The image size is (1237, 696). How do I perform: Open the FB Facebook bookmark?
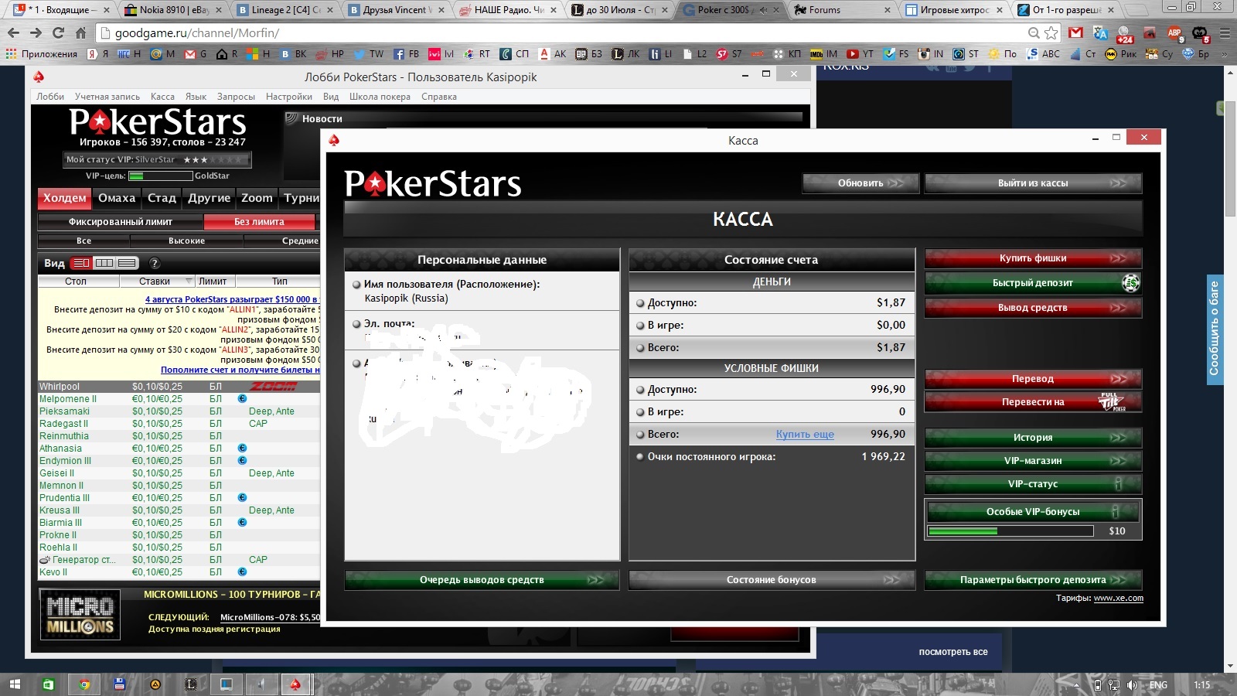tap(406, 54)
